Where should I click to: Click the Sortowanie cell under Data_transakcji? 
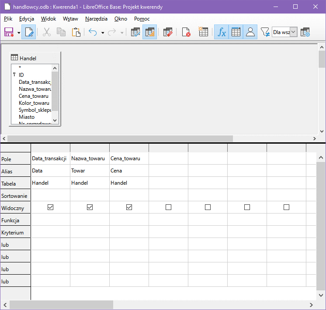pyautogui.click(x=50, y=195)
